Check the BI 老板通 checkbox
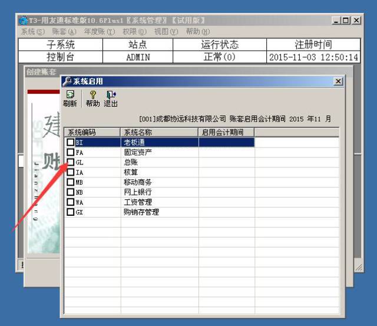 tap(71, 142)
